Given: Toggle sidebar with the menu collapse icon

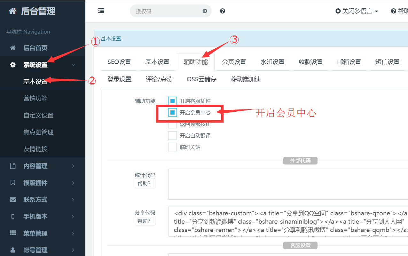Looking at the screenshot, I should click(101, 11).
